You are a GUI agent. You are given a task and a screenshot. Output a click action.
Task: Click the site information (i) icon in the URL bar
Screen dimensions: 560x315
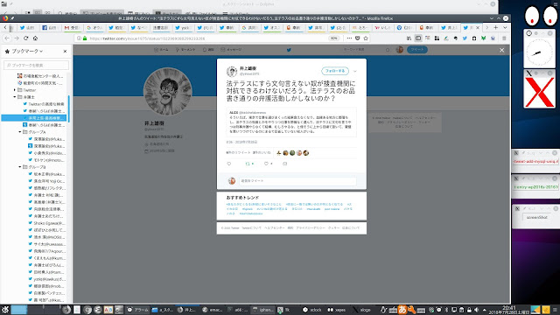coord(79,38)
